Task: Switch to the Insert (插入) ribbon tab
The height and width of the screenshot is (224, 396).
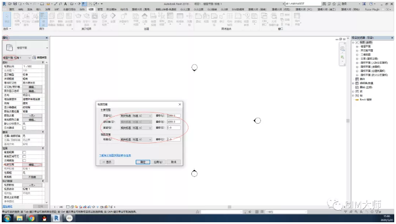Action: tap(39, 9)
